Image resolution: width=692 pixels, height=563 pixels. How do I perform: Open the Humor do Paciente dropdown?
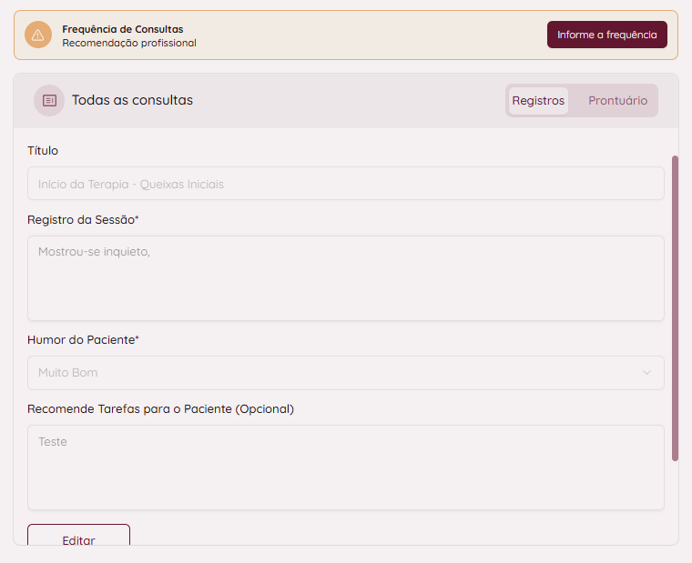(x=345, y=373)
